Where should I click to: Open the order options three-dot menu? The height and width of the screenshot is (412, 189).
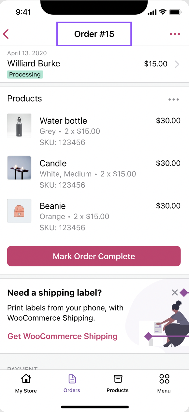tap(175, 34)
